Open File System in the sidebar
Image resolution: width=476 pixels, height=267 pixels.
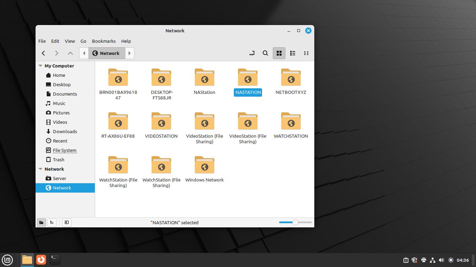pos(65,150)
